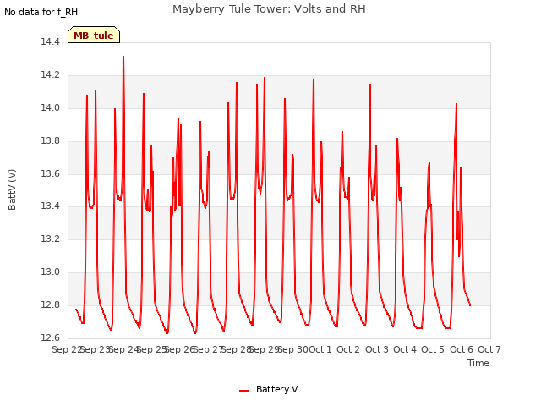The height and width of the screenshot is (406, 541).
Task: Click the 13.8 y-axis tick label
Action: [50, 141]
